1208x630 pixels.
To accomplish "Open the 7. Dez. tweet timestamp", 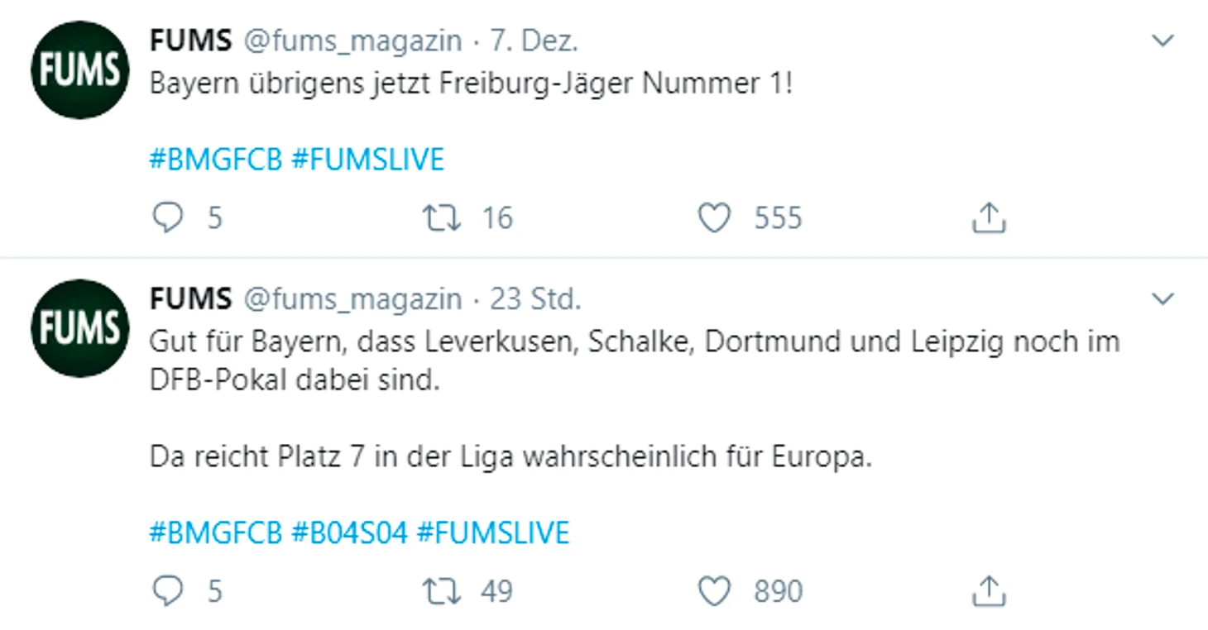I will (534, 41).
